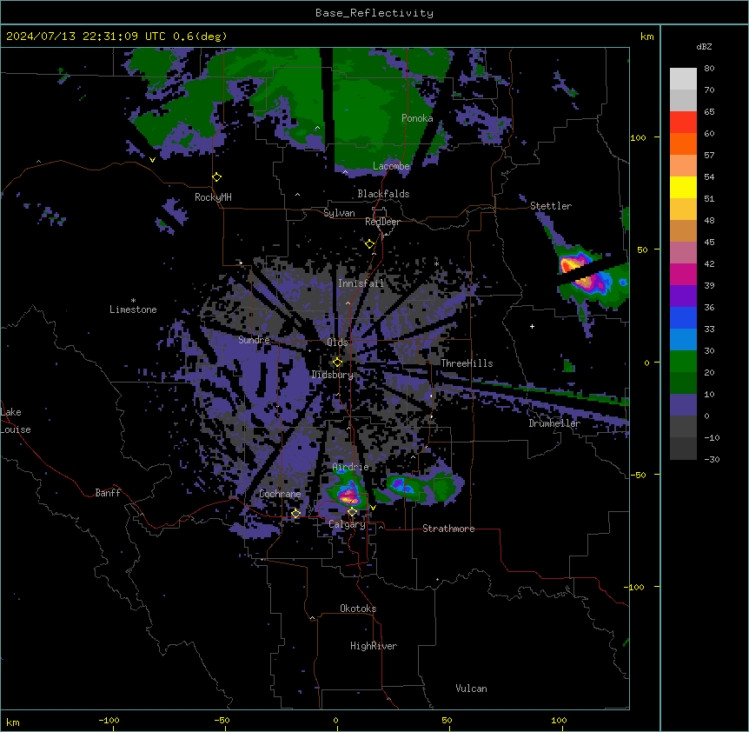Click the -50 tick label on right axis
Viewport: 749px width, 732px height.
638,475
